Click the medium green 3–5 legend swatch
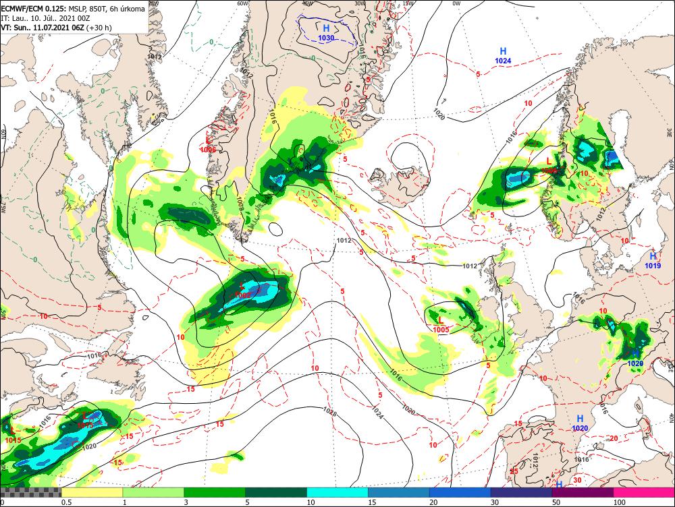The height and width of the screenshot is (507, 675). point(215,492)
